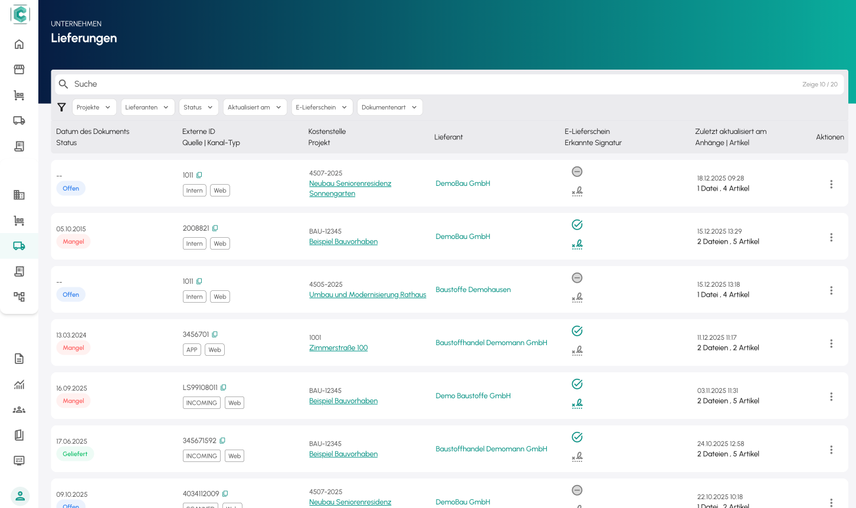Click the filter funnel icon
The width and height of the screenshot is (856, 508).
61,107
